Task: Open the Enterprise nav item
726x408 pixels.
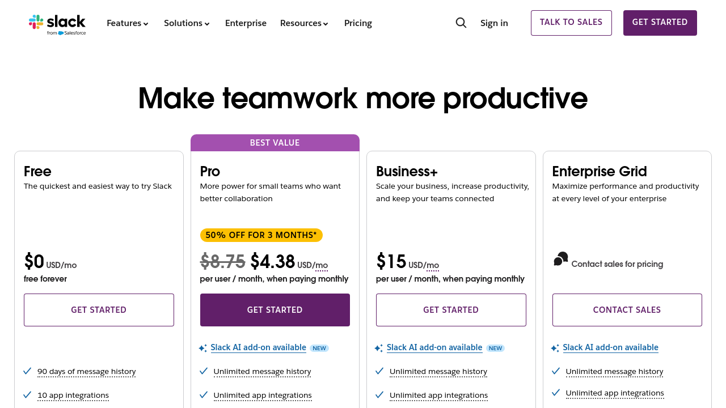Action: click(246, 23)
